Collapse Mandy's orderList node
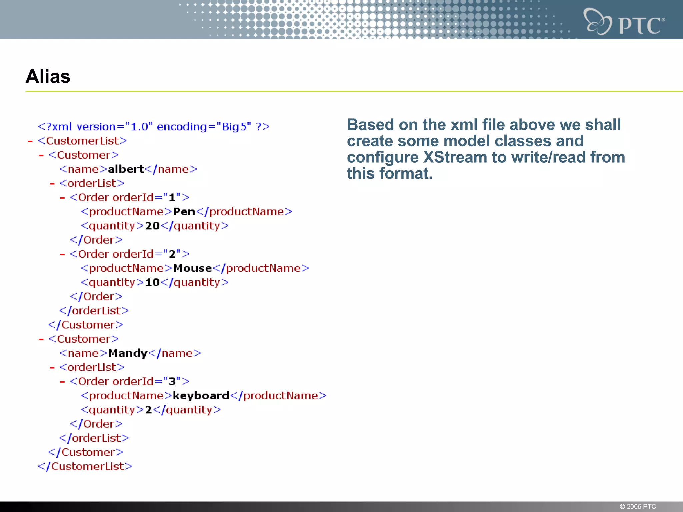Viewport: 683px width, 512px height. [52, 368]
